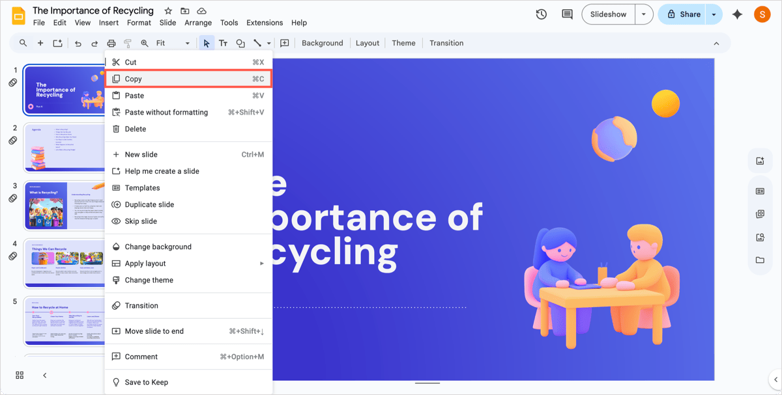Expand side panel chevron at bottom right
Image resolution: width=782 pixels, height=395 pixels.
click(775, 379)
